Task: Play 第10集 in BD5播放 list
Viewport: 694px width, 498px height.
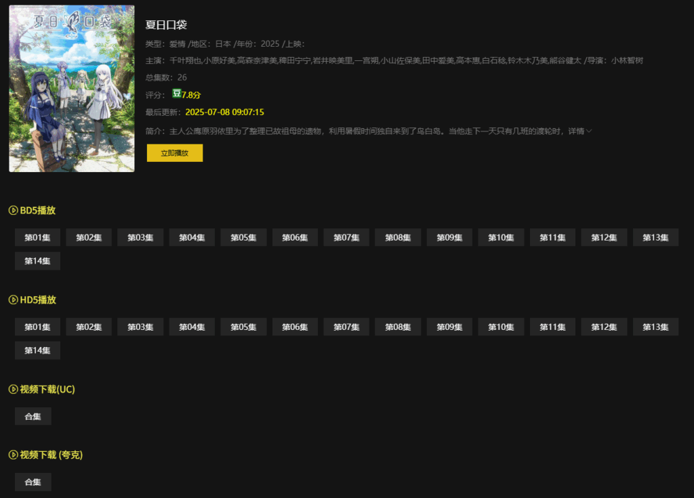Action: 501,238
